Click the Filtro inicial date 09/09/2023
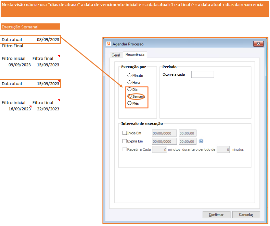Screen dimensions: 270x226 pos(20,65)
